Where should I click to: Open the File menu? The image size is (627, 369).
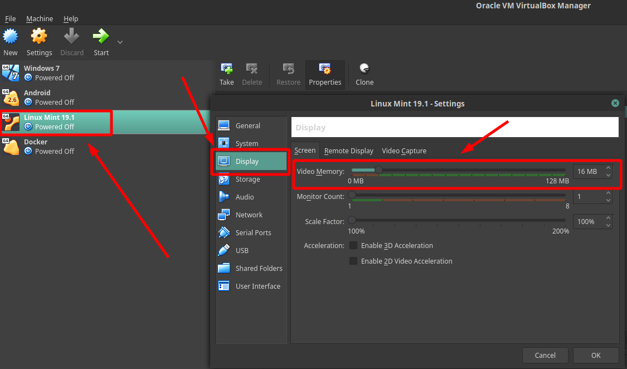point(11,19)
